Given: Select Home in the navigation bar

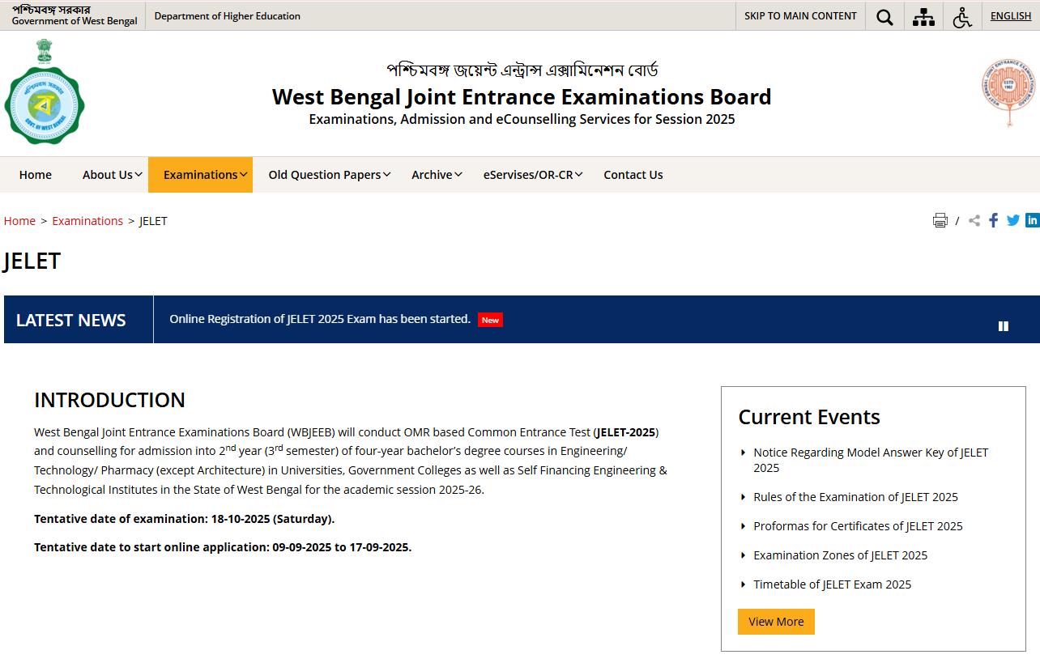Looking at the screenshot, I should pyautogui.click(x=35, y=174).
